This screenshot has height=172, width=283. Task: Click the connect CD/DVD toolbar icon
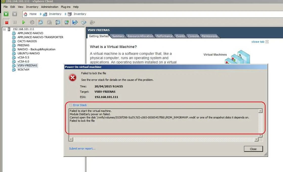tap(83, 22)
